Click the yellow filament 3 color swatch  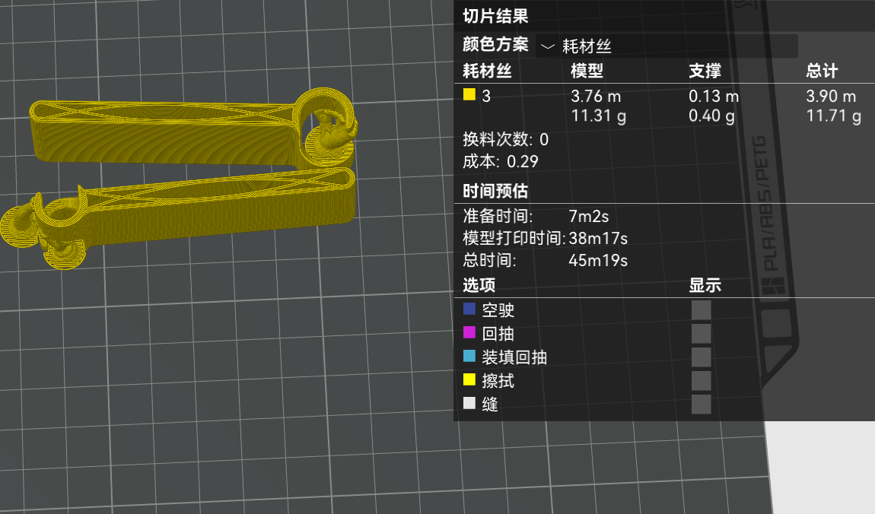click(469, 95)
